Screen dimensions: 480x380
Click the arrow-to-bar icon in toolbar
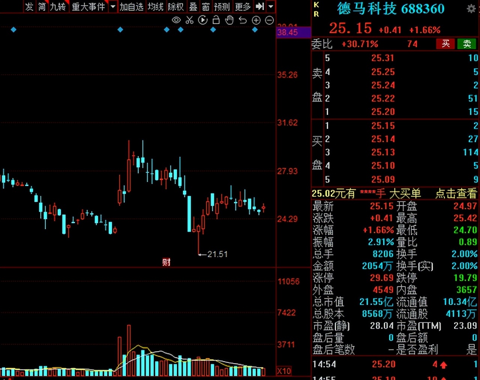click(x=259, y=6)
